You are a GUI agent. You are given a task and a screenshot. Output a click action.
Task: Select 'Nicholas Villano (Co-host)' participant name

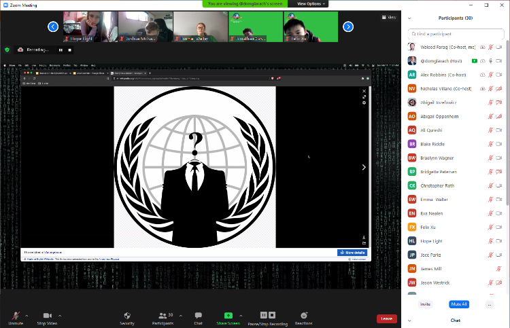coord(445,89)
